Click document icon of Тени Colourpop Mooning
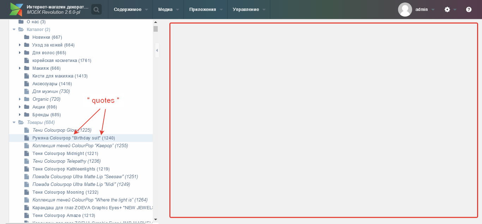482x224 pixels. click(x=26, y=192)
